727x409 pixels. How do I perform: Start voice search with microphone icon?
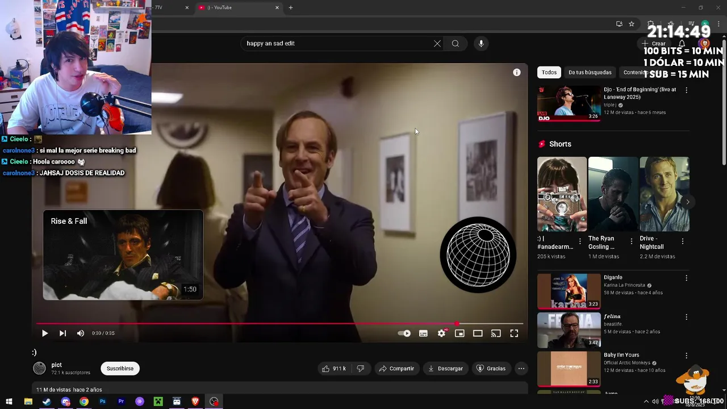(481, 43)
